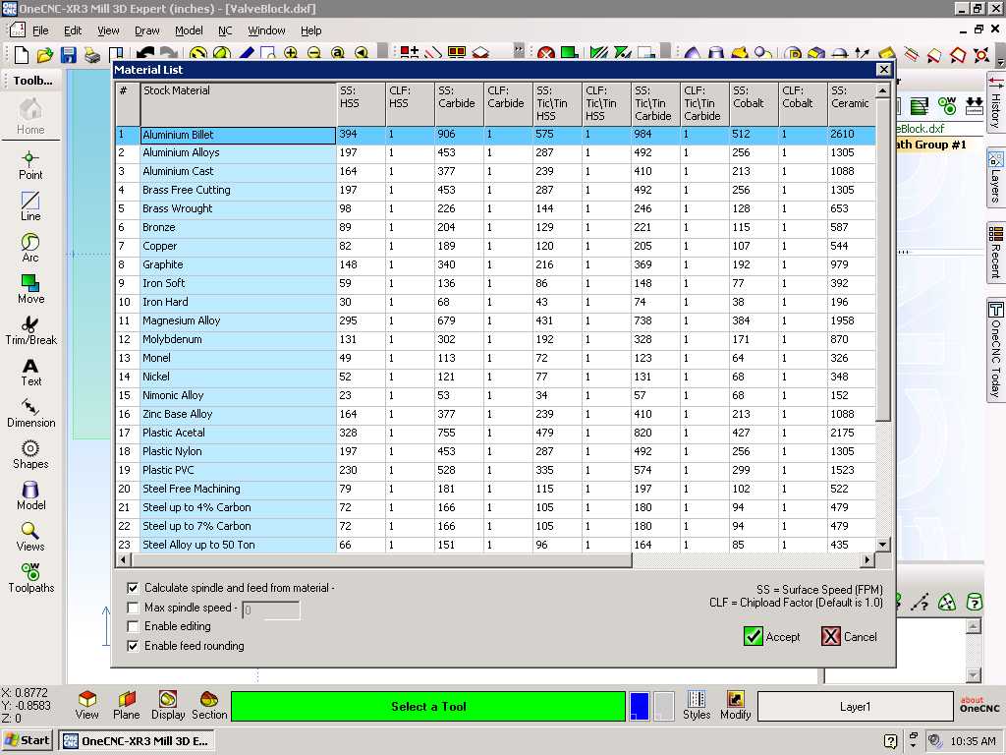Open the Model tool in toolbox
The image size is (1006, 755).
(x=30, y=496)
